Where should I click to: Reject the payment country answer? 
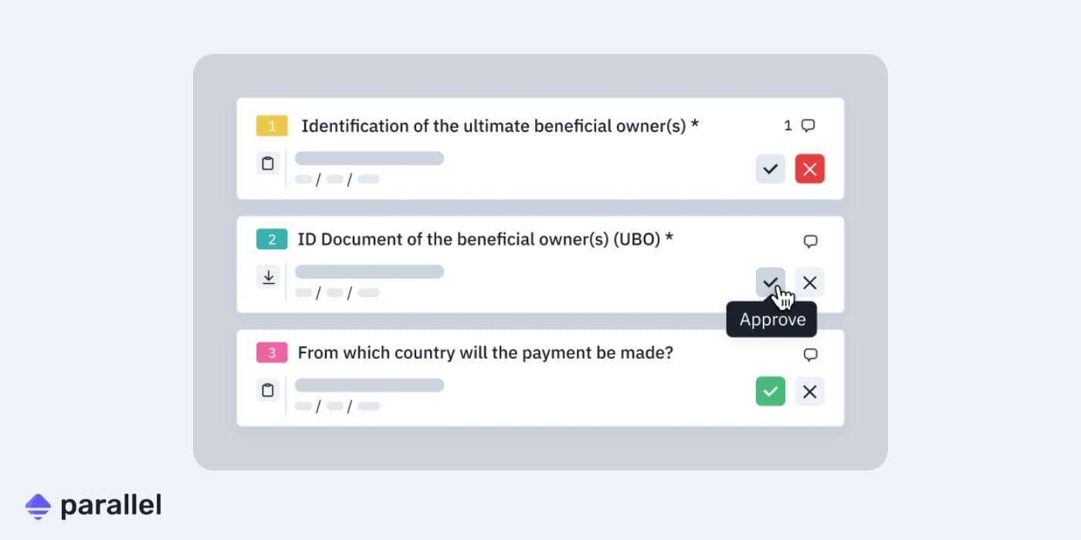tap(810, 391)
